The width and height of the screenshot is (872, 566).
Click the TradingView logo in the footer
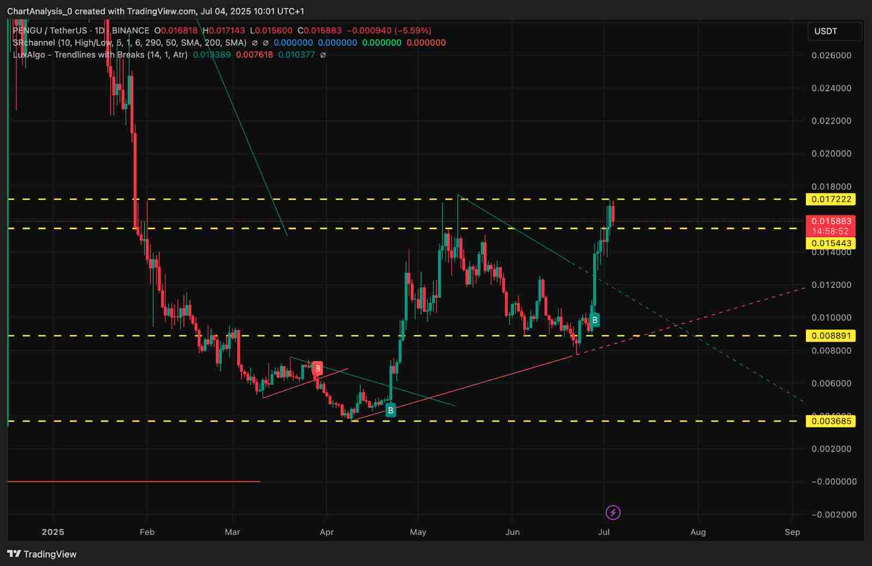click(43, 554)
